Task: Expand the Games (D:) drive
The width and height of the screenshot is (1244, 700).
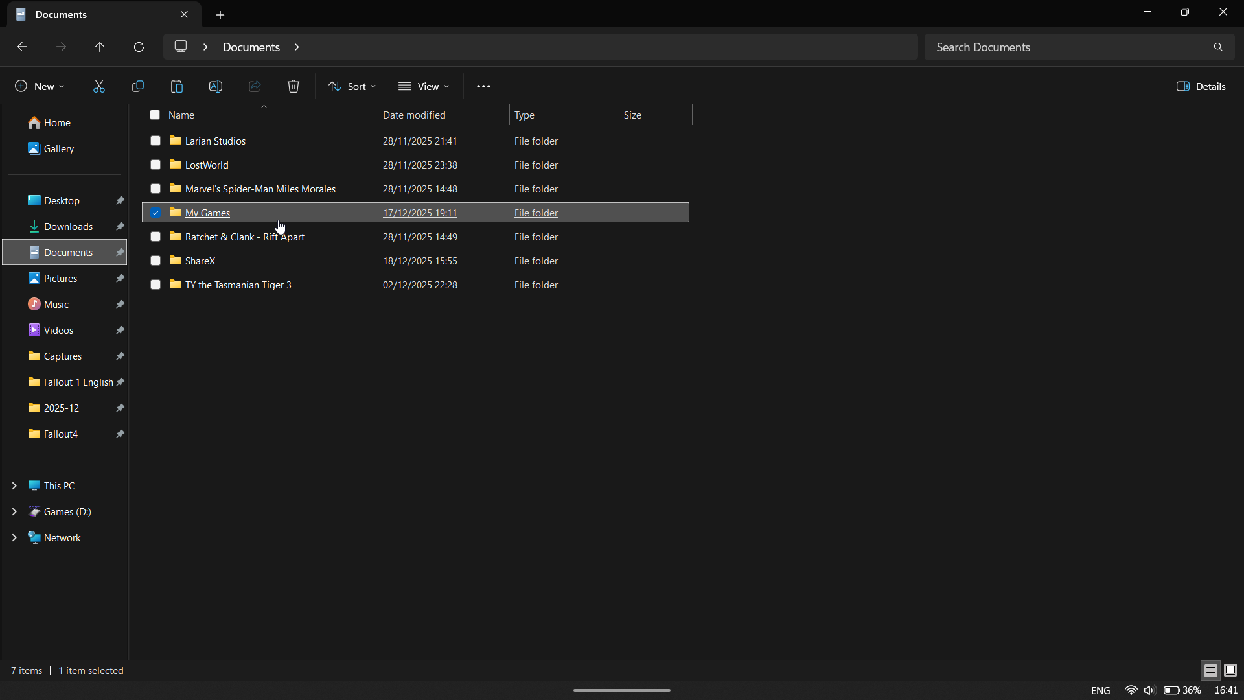Action: point(15,511)
